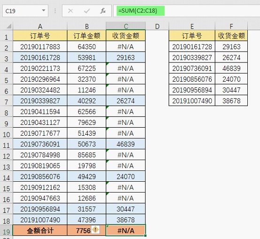
Task: Select cell B6 containing 11246
Action: (86, 90)
